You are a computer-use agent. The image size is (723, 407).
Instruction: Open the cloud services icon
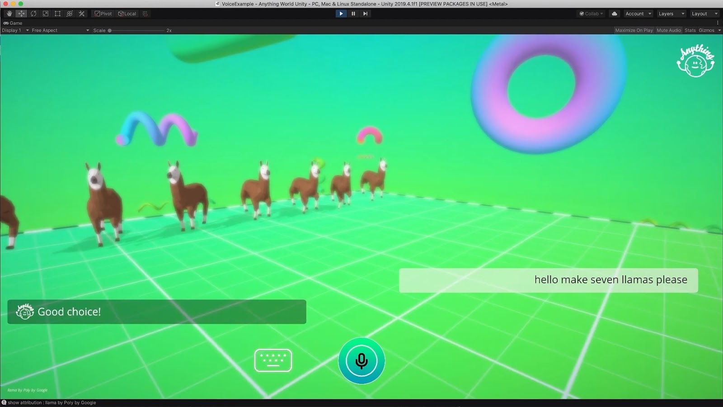[x=615, y=14]
